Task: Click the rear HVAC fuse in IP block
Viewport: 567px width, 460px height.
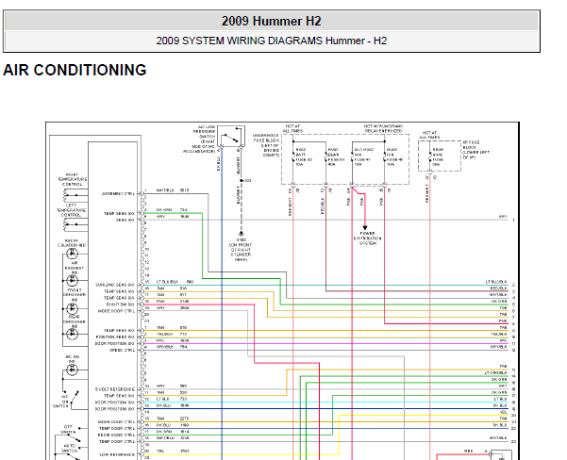Action: [430, 156]
